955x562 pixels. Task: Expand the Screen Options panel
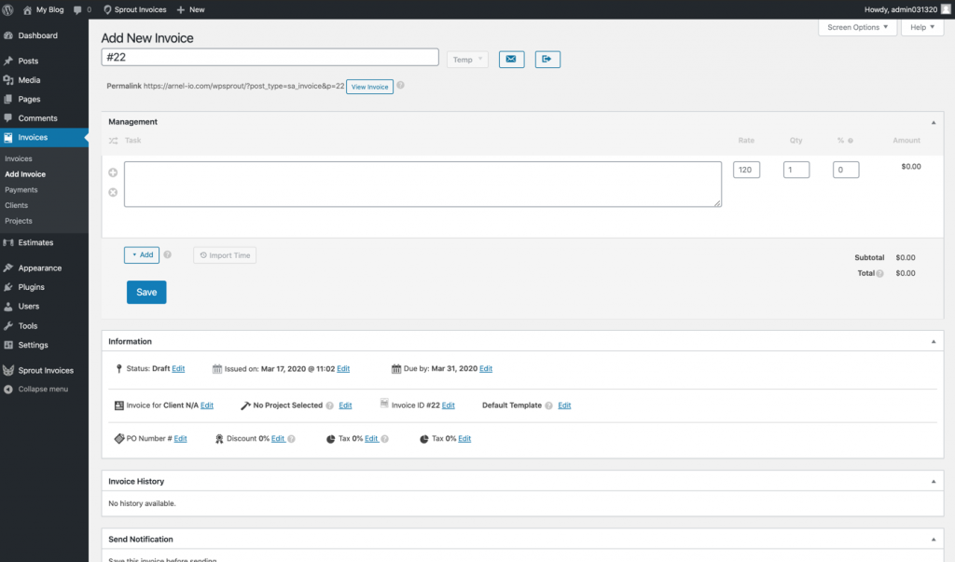point(857,27)
